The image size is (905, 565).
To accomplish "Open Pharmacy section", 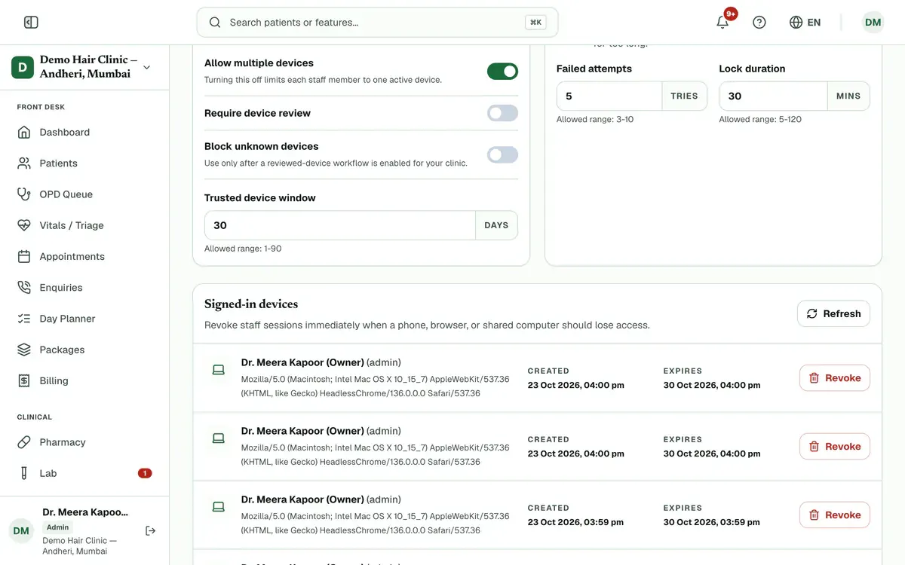I will tap(84, 442).
